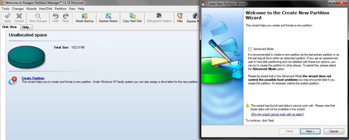Screen dimensions: 349x140
Task: Click the Next button in wizard
Action: [310, 131]
